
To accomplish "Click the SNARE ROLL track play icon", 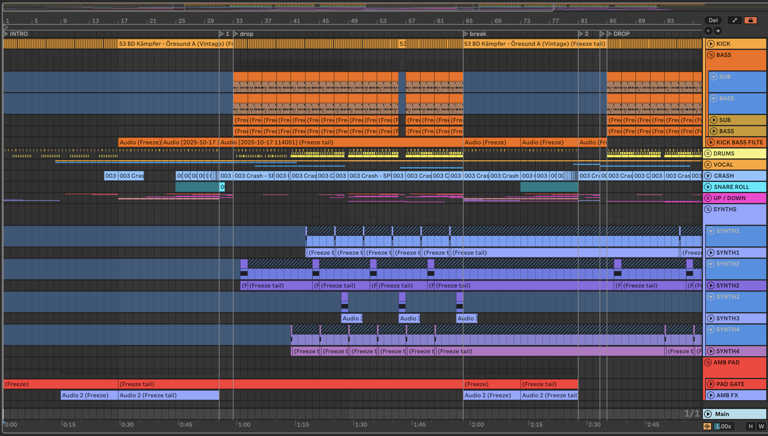I will (708, 187).
